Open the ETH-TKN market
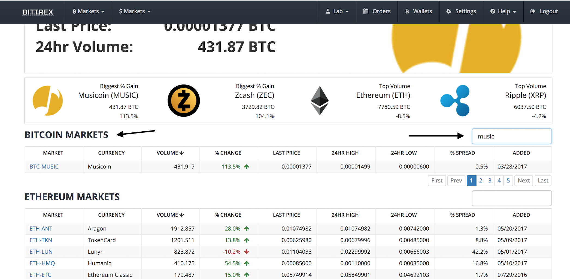Image resolution: width=570 pixels, height=279 pixels. pyautogui.click(x=41, y=240)
